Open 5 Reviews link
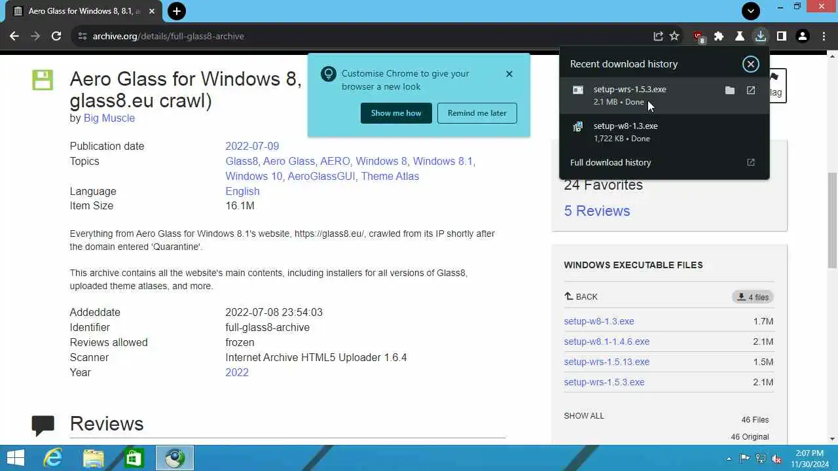This screenshot has width=838, height=471. [x=597, y=211]
